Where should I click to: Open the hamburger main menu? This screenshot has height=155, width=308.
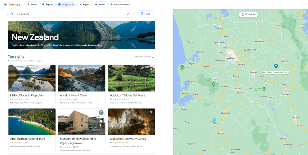5,5
